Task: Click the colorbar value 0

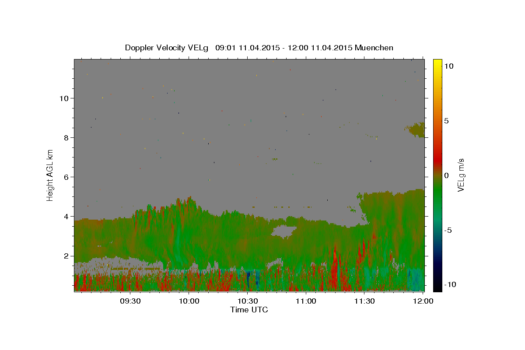Action: [447, 175]
